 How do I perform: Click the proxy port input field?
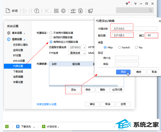tap(152, 35)
